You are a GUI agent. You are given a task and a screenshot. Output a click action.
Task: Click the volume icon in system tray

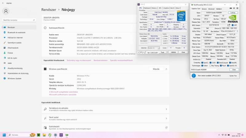tap(226, 135)
